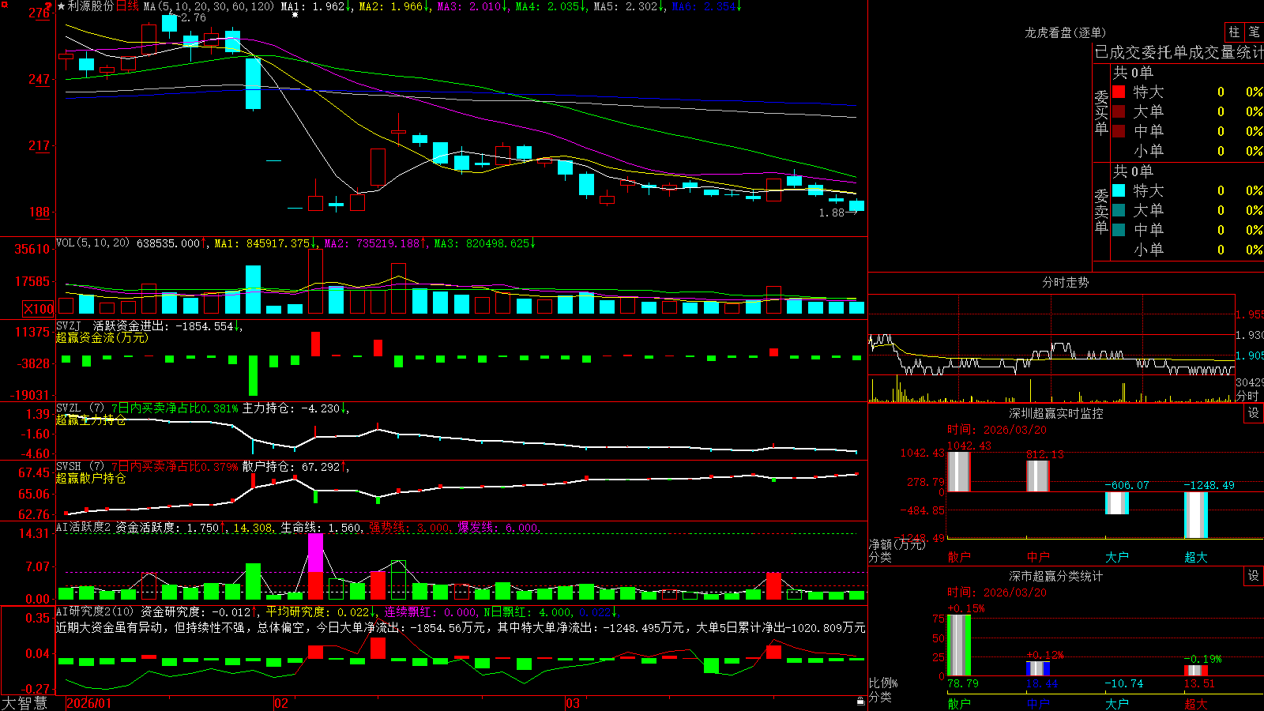
Task: Switch Dragon-Tiger panel to 笔 tick view
Action: point(1254,32)
